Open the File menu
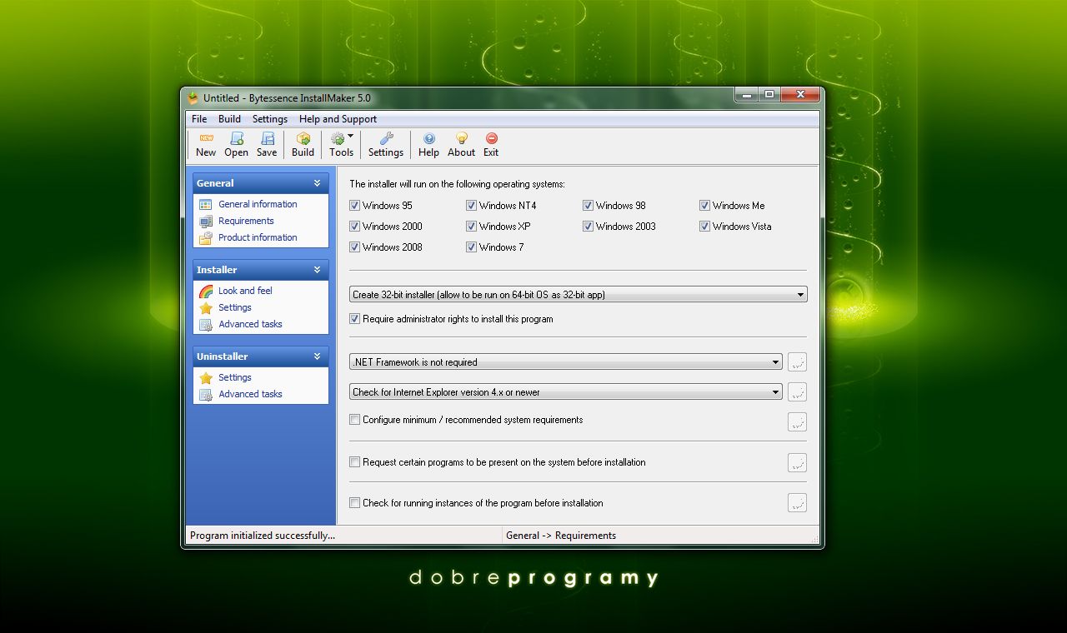Screen dimensions: 1067x633 pos(199,119)
